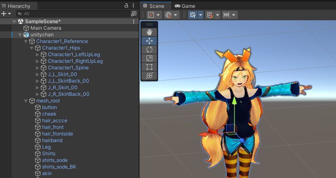Click the red X-axis gizmo arrow

tap(203, 134)
